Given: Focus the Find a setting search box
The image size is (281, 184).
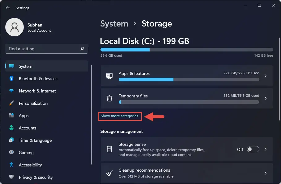Looking at the screenshot, I should coord(47,49).
